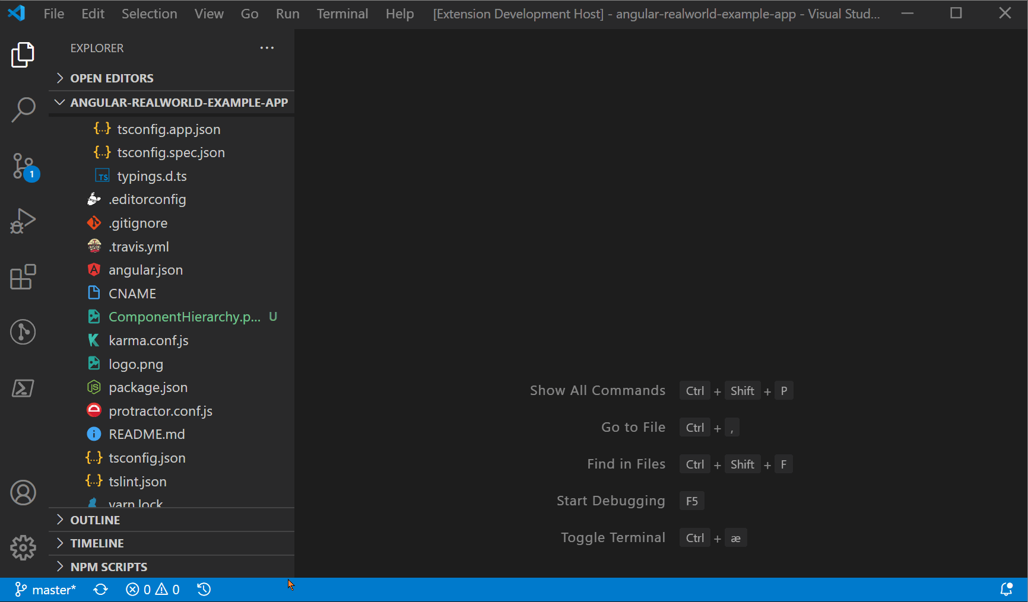Image resolution: width=1028 pixels, height=602 pixels.
Task: Click the Find in Files hint text
Action: point(626,464)
